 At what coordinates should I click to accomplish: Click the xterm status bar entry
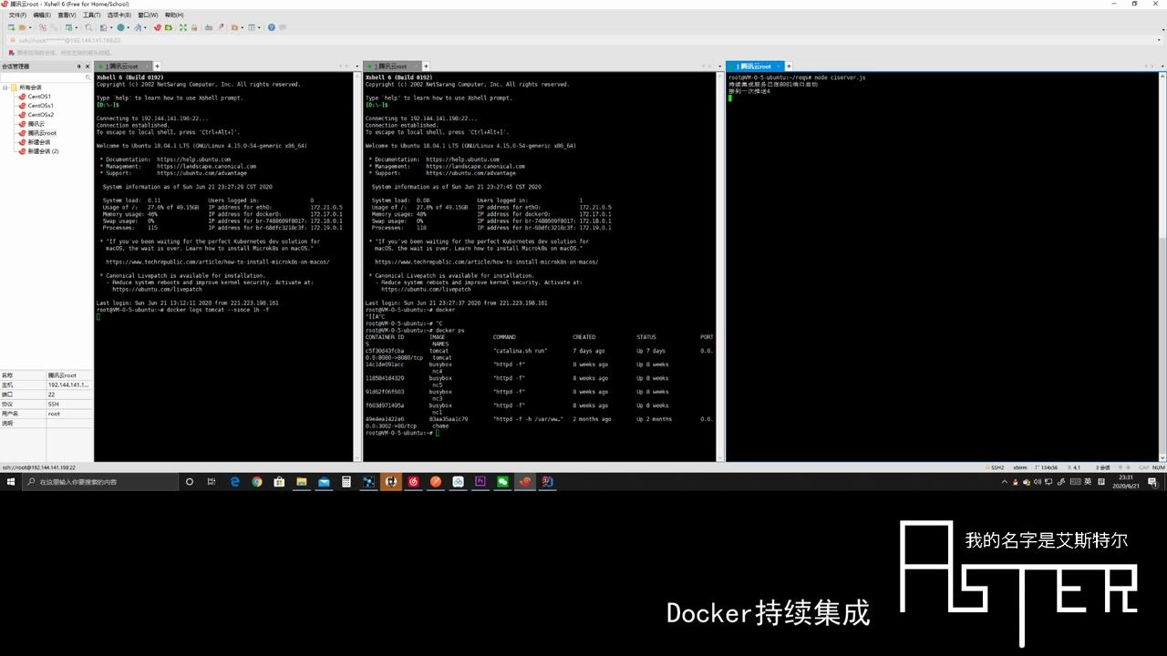click(1020, 467)
